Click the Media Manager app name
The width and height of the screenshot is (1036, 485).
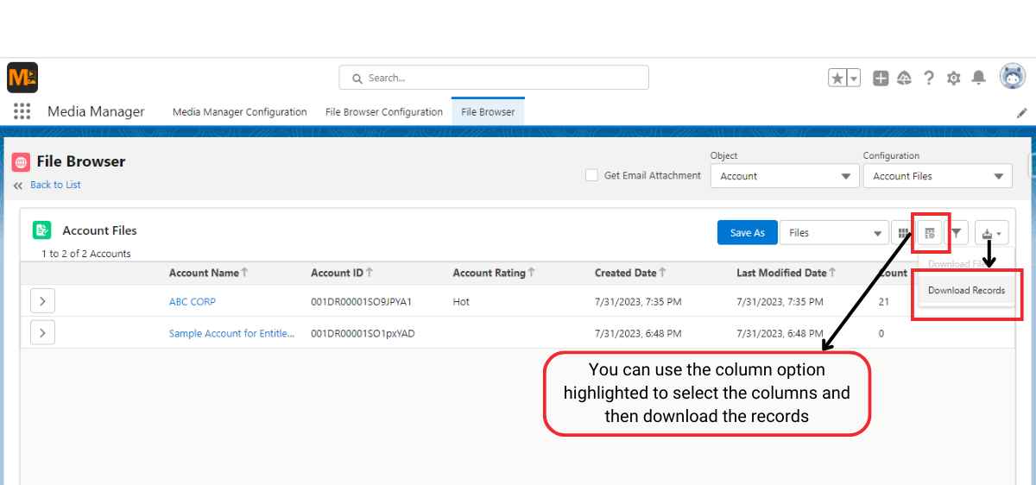[x=96, y=111]
